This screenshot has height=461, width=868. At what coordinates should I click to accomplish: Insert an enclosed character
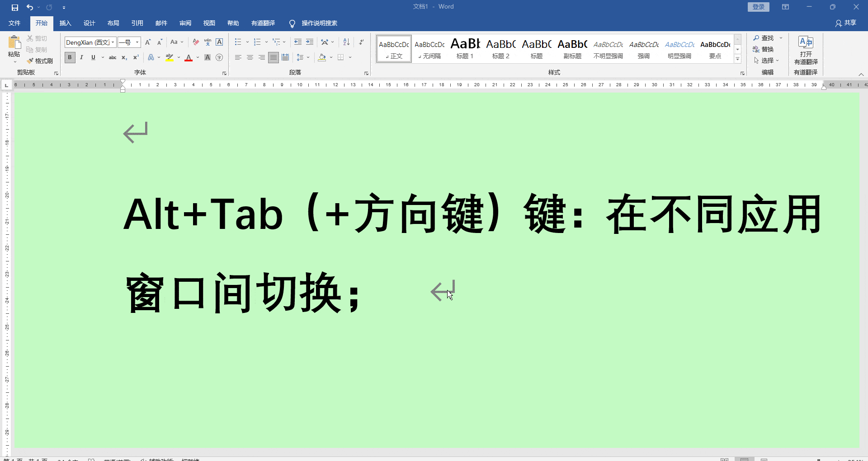click(219, 57)
